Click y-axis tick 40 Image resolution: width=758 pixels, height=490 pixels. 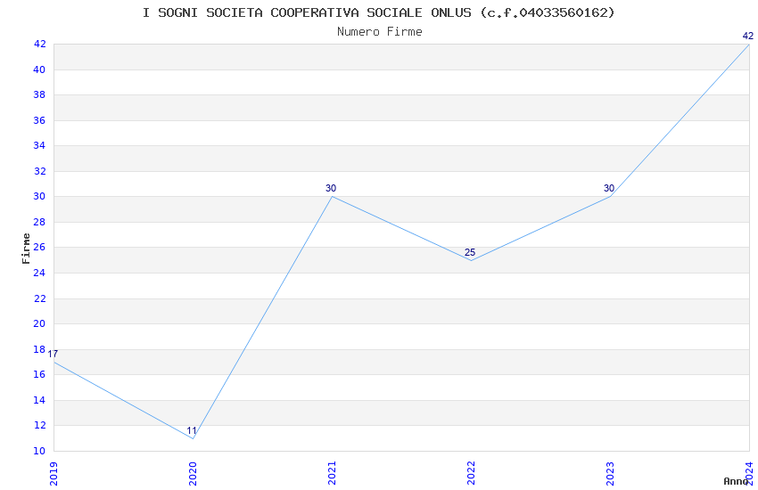[x=39, y=69]
